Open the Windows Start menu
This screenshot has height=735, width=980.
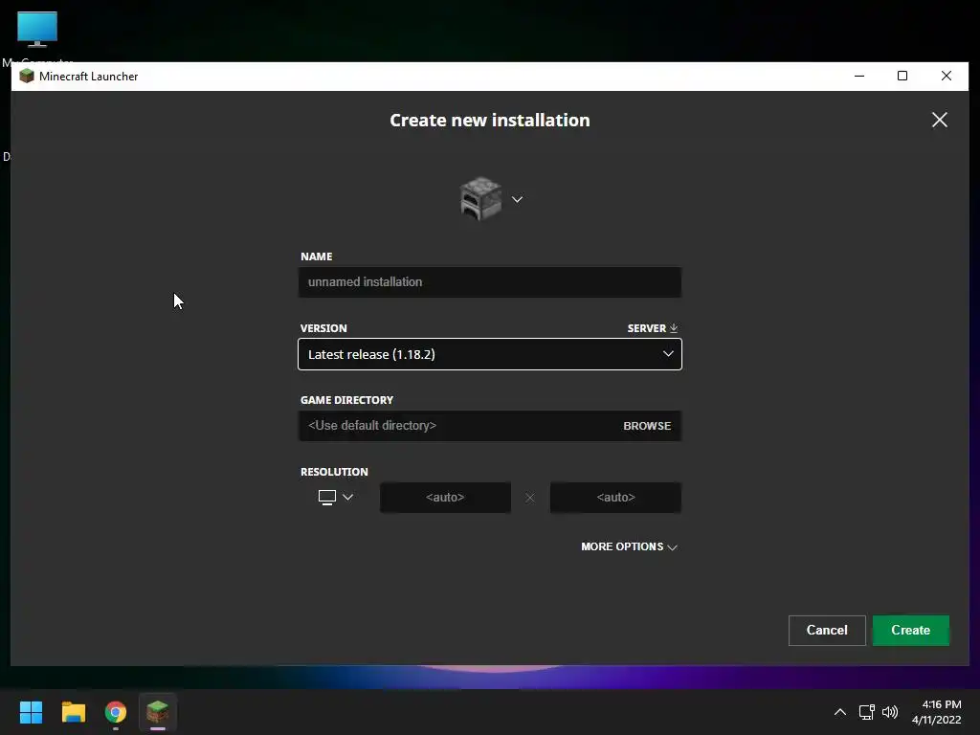[x=31, y=712]
